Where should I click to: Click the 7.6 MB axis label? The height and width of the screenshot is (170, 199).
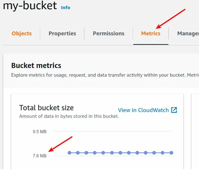(x=40, y=155)
